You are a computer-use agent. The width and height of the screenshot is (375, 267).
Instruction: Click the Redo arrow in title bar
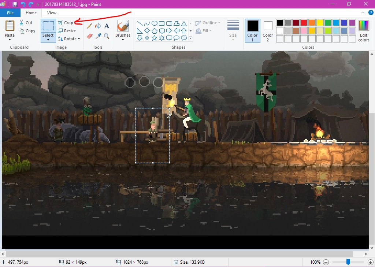[x=31, y=4]
